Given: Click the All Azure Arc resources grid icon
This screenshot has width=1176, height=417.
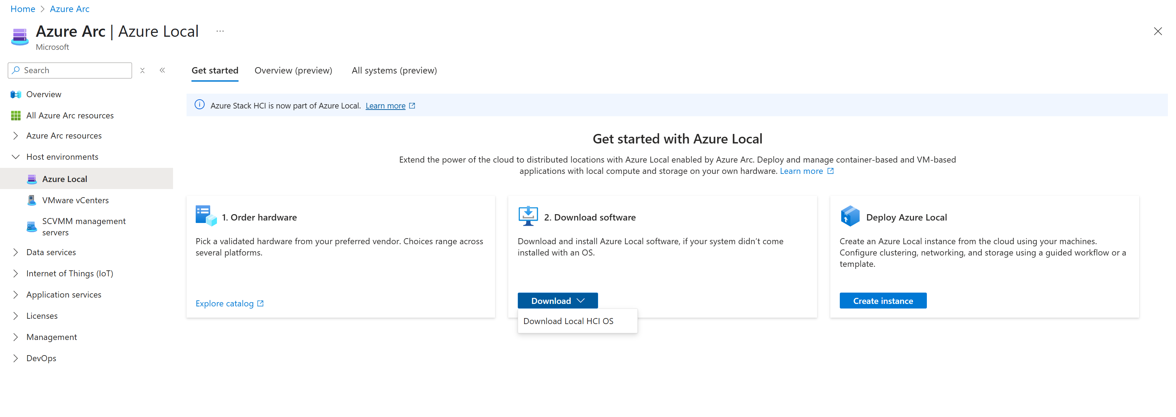Looking at the screenshot, I should point(16,116).
